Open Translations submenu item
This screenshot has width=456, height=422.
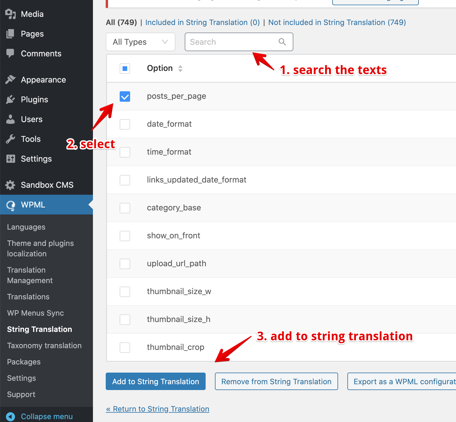point(28,297)
